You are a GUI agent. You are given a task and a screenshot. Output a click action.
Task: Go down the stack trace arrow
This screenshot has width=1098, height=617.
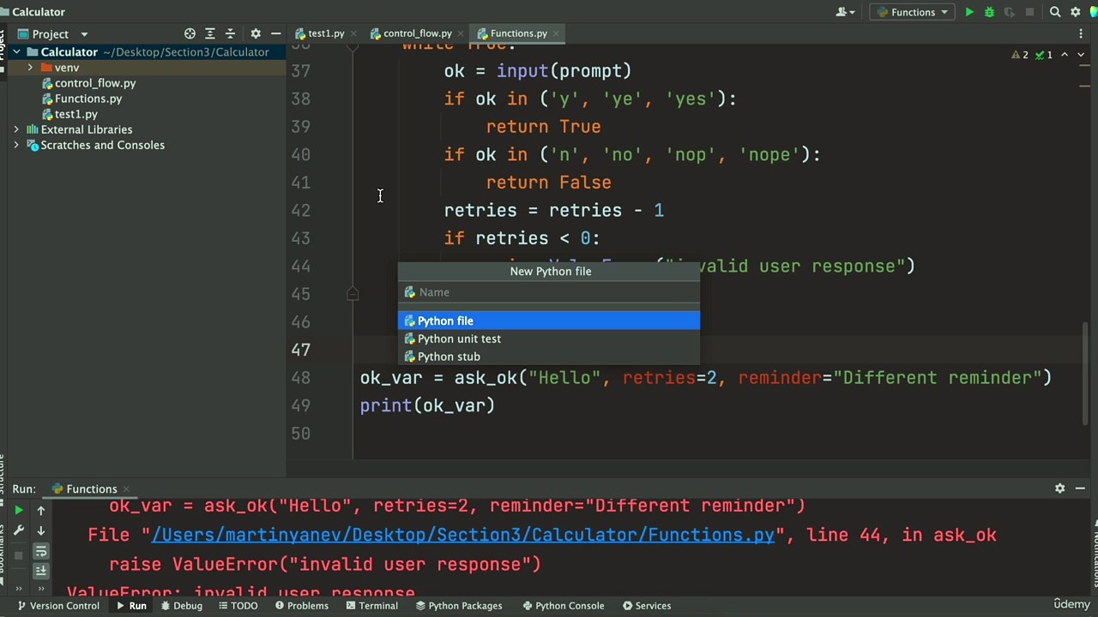[x=40, y=531]
